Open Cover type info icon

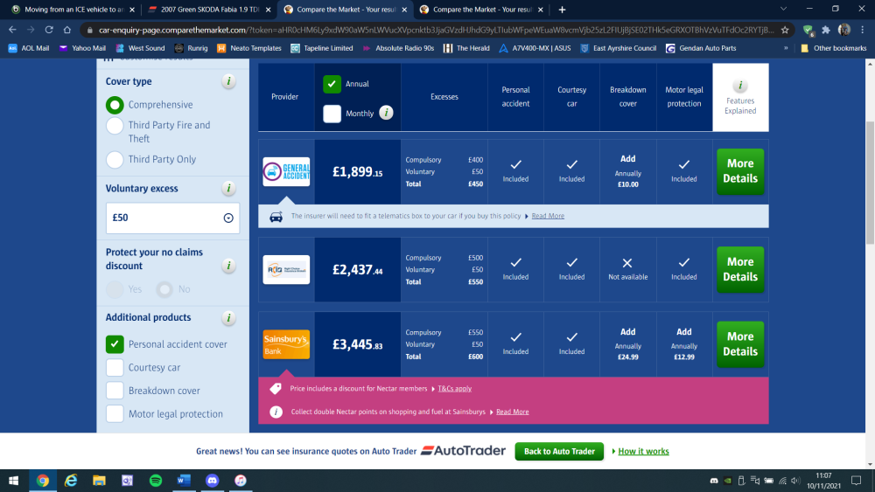228,81
